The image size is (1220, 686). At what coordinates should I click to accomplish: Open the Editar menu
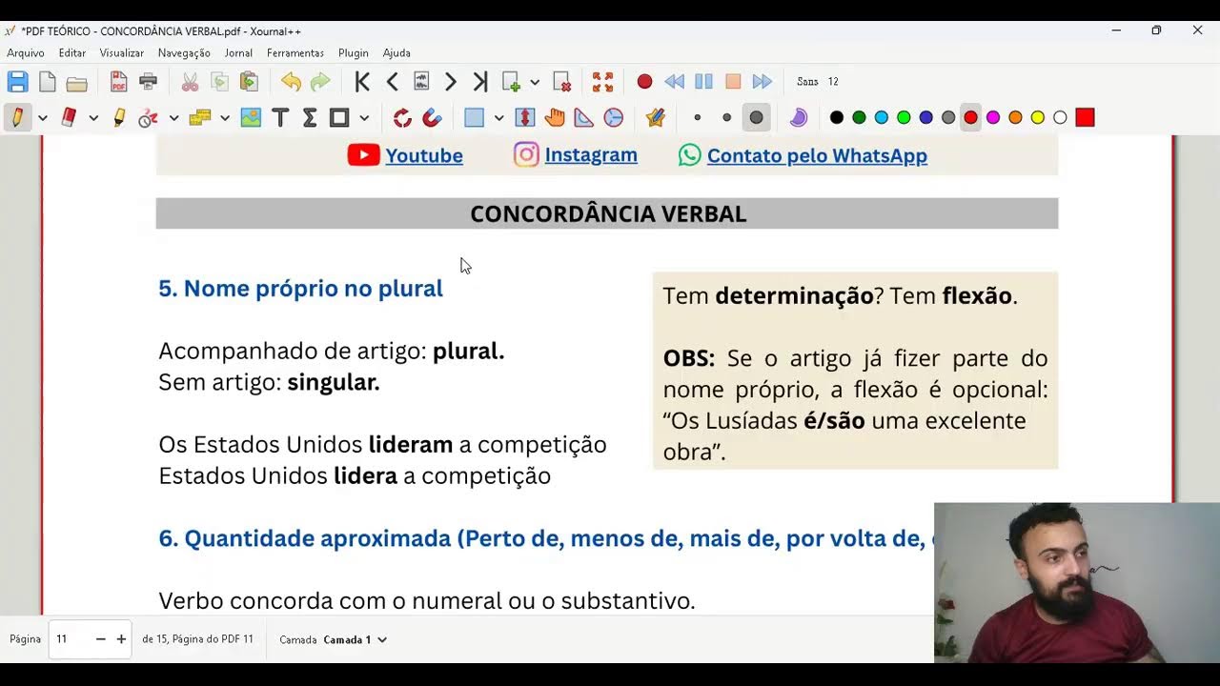[x=72, y=53]
